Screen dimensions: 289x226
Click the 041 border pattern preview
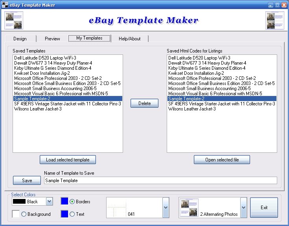tap(117, 208)
